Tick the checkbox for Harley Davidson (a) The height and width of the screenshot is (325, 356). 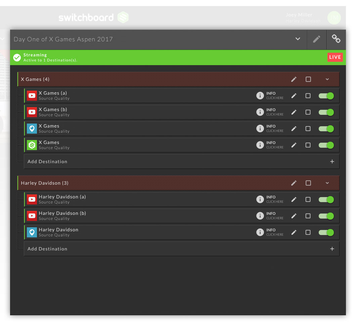308,199
